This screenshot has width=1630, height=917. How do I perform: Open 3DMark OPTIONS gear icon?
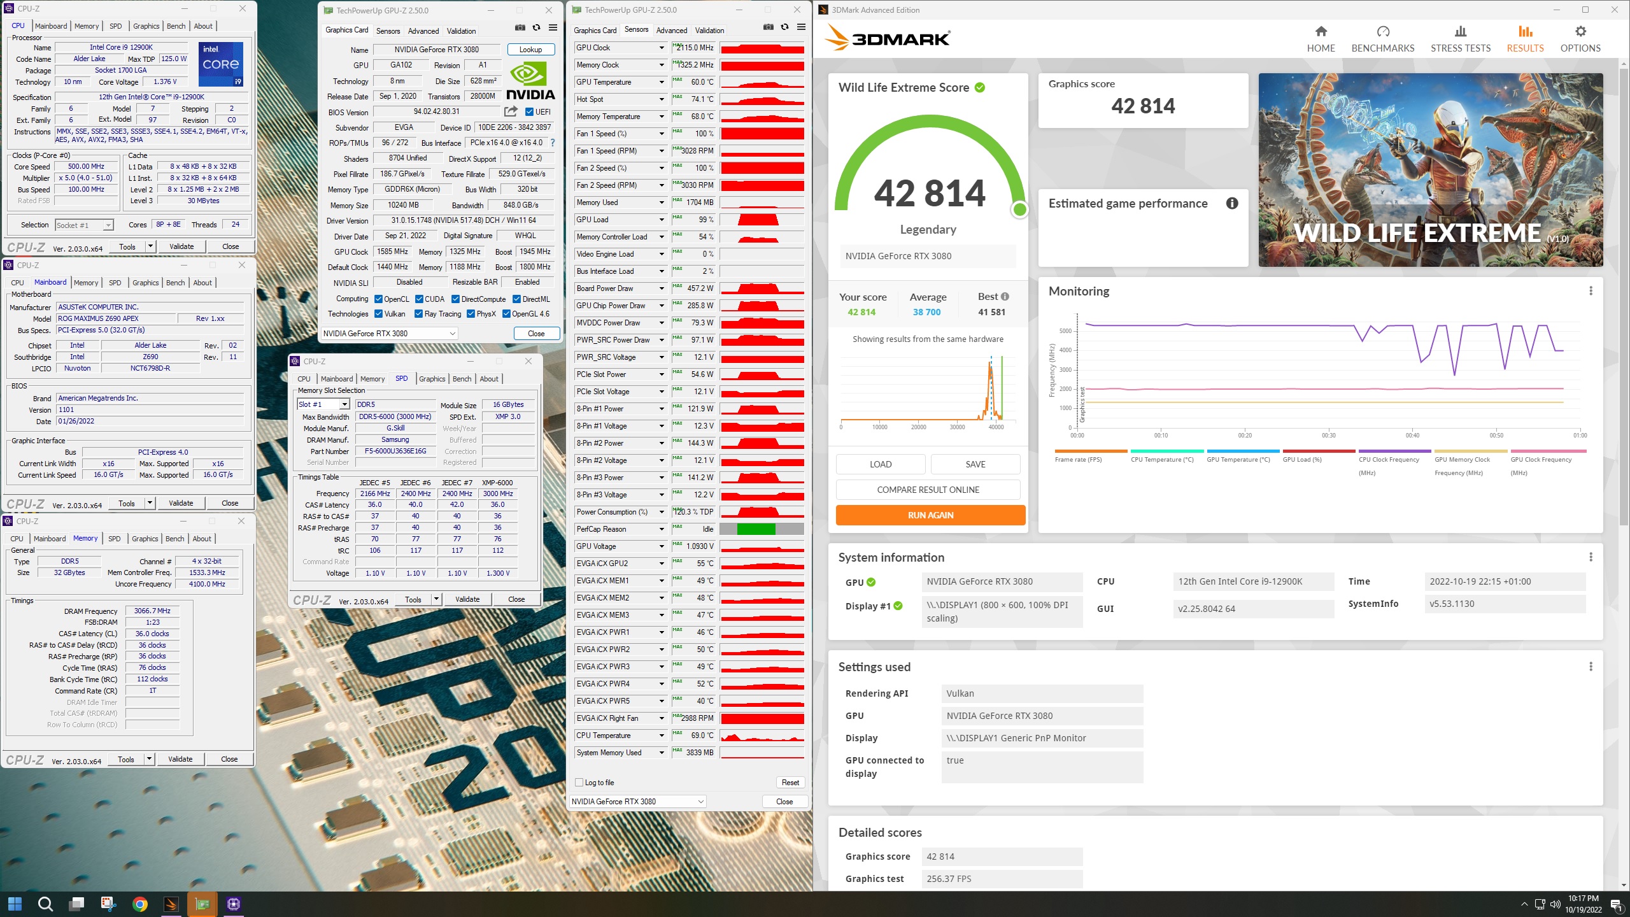(1580, 31)
